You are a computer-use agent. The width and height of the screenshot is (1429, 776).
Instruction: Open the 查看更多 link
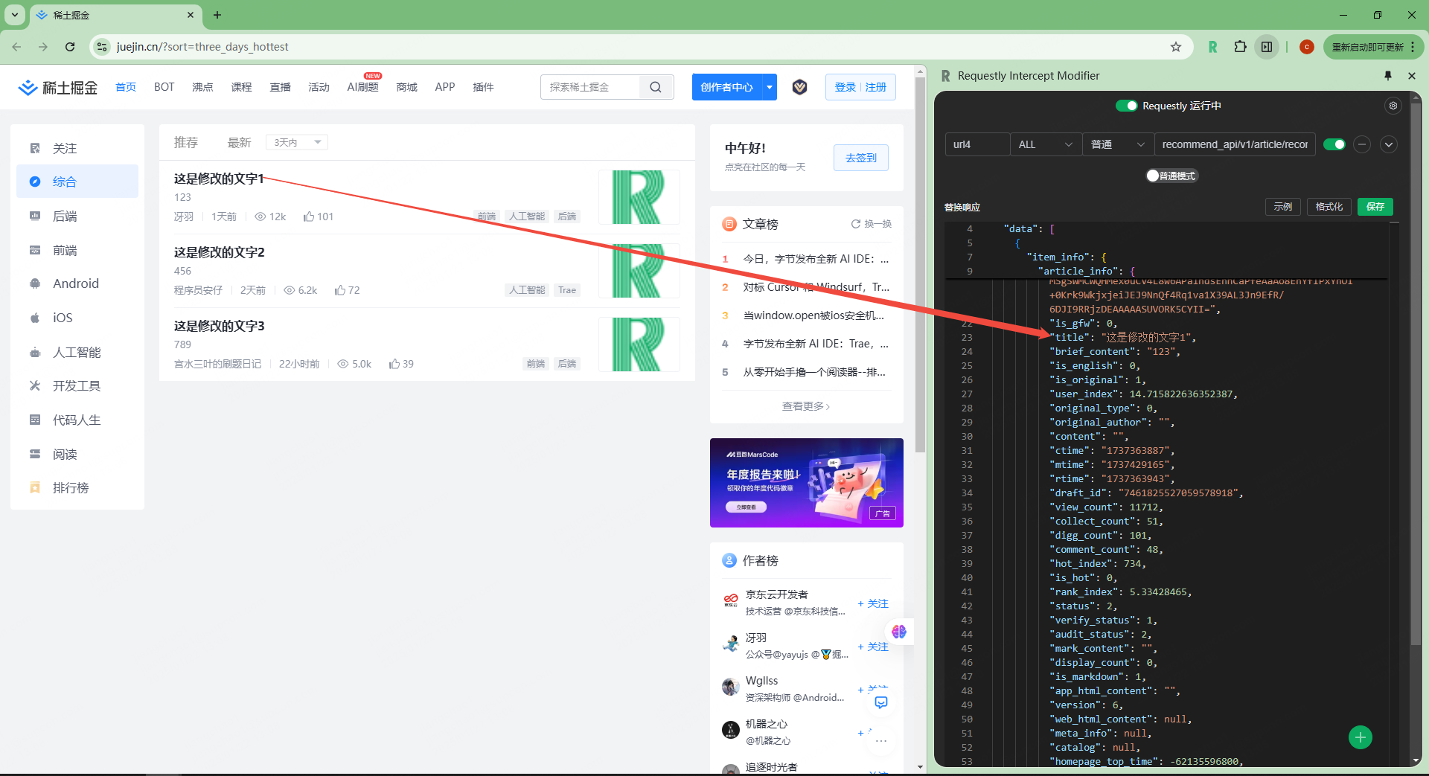pos(805,406)
